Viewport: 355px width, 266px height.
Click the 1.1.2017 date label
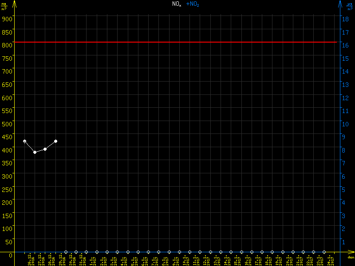(x=92, y=259)
